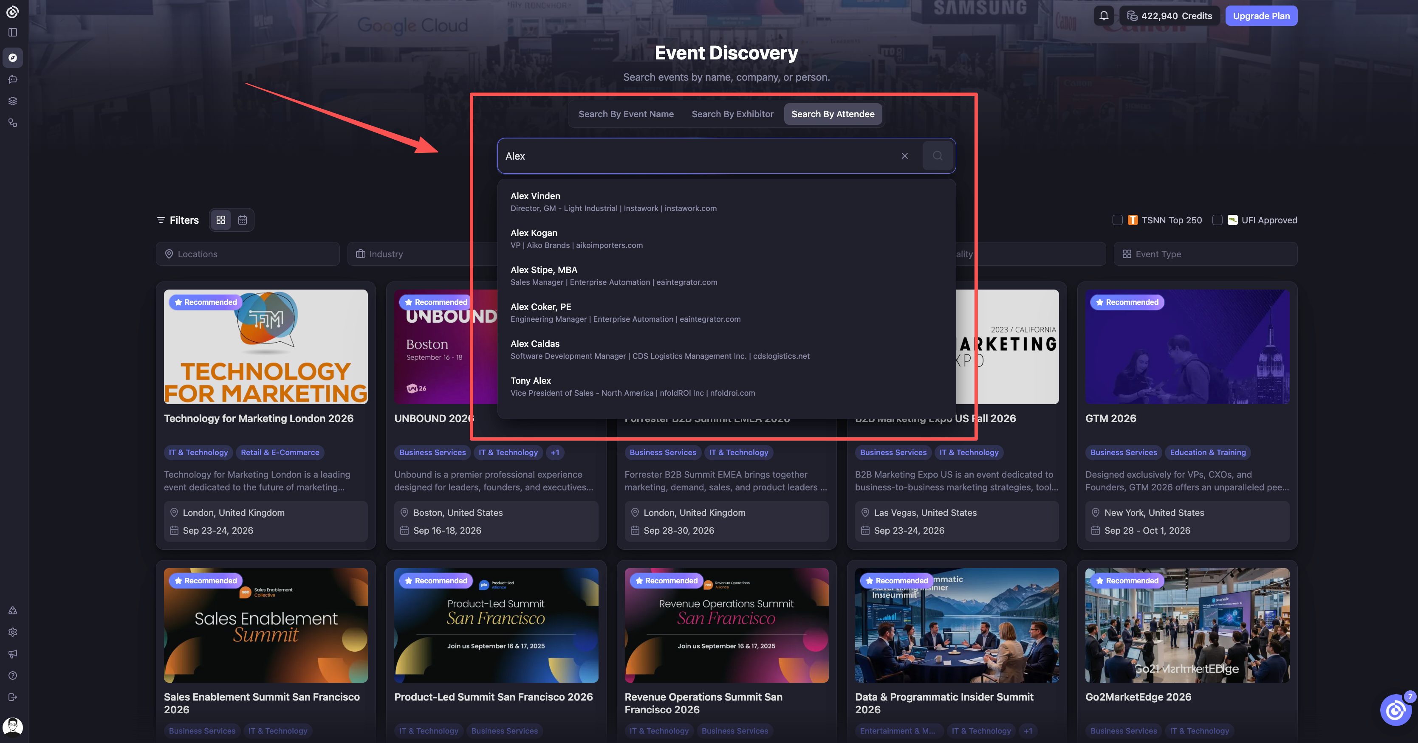Open the user profile avatar

pyautogui.click(x=13, y=726)
